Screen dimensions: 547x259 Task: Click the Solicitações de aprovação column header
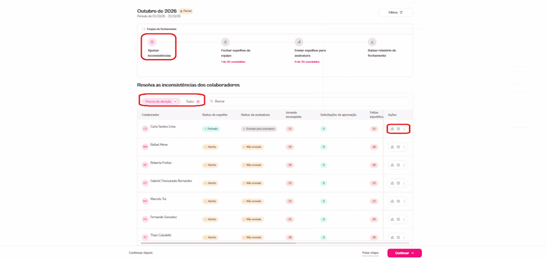pos(339,115)
